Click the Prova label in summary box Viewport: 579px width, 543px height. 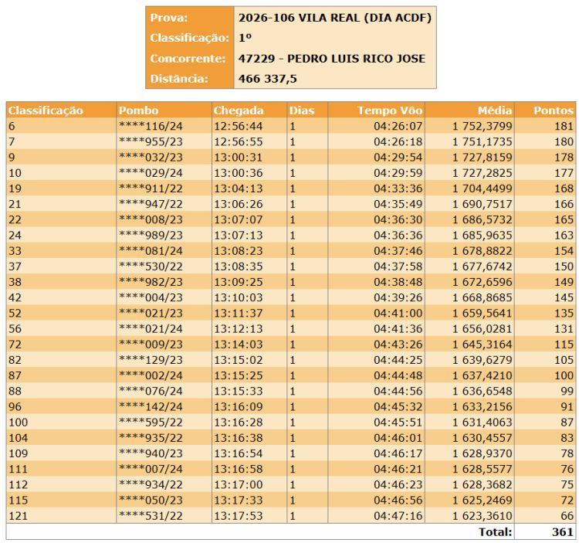coord(168,18)
